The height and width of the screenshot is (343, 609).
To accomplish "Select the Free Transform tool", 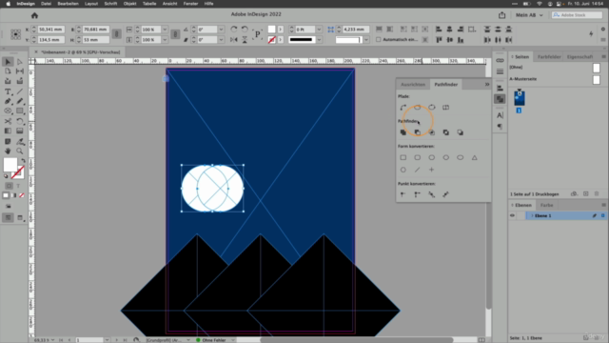I will coord(20,121).
